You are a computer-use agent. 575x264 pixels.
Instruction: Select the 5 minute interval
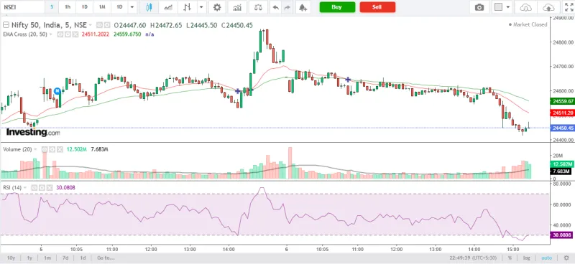(x=51, y=7)
